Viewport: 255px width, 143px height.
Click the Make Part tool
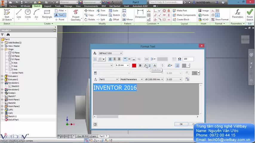(180, 10)
